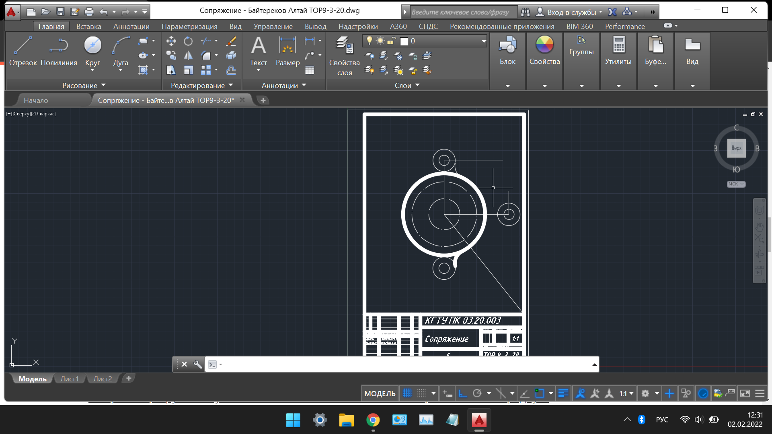This screenshot has width=772, height=434.
Task: Open the Утилиты calculator panel
Action: pyautogui.click(x=618, y=51)
